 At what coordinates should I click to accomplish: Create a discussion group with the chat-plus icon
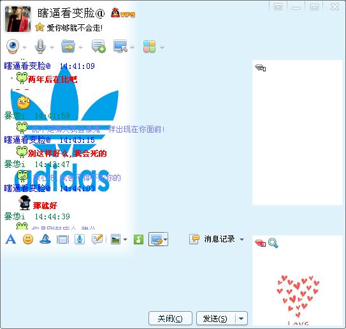tap(98, 46)
